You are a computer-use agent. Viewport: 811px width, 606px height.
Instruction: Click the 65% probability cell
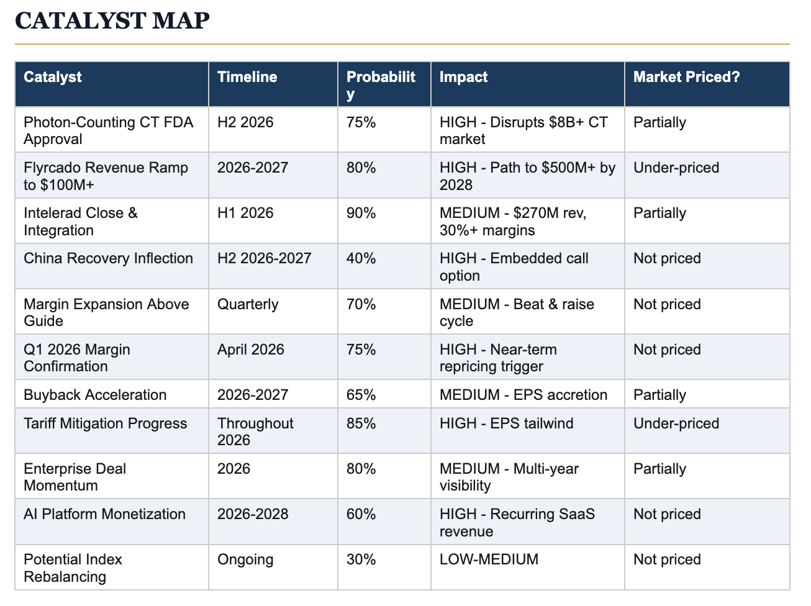click(x=384, y=394)
